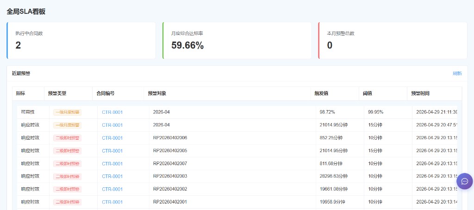
Task: Open CTR-0001 link in the RP20260402005 row
Action: coord(112,151)
